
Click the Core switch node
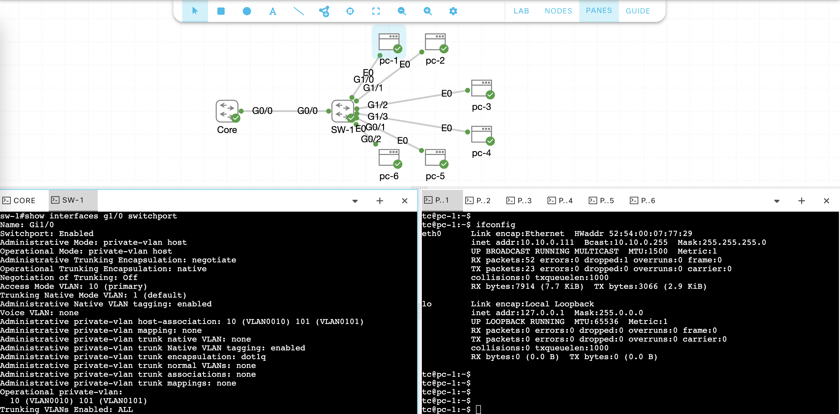[x=227, y=112]
